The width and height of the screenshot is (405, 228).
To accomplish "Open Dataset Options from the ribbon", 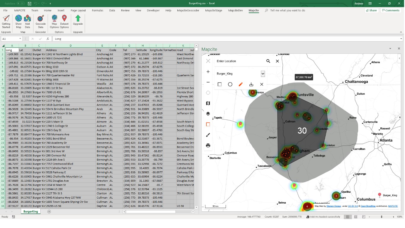I will click(x=64, y=22).
